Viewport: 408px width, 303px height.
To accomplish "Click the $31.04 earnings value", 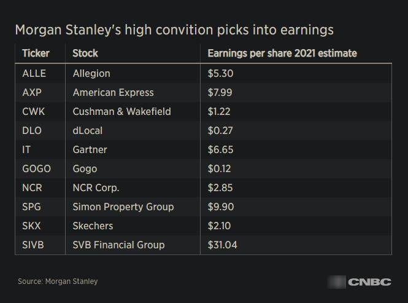I will [223, 245].
